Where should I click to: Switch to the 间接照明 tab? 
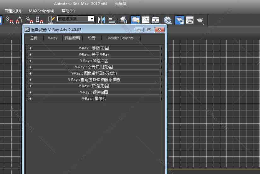[x=72, y=38]
